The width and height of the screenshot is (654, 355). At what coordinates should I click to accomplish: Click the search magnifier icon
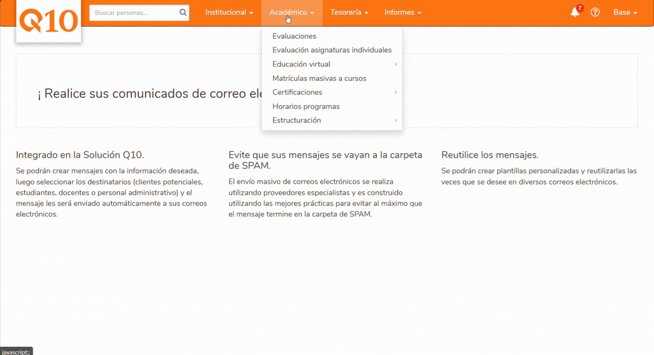point(183,12)
